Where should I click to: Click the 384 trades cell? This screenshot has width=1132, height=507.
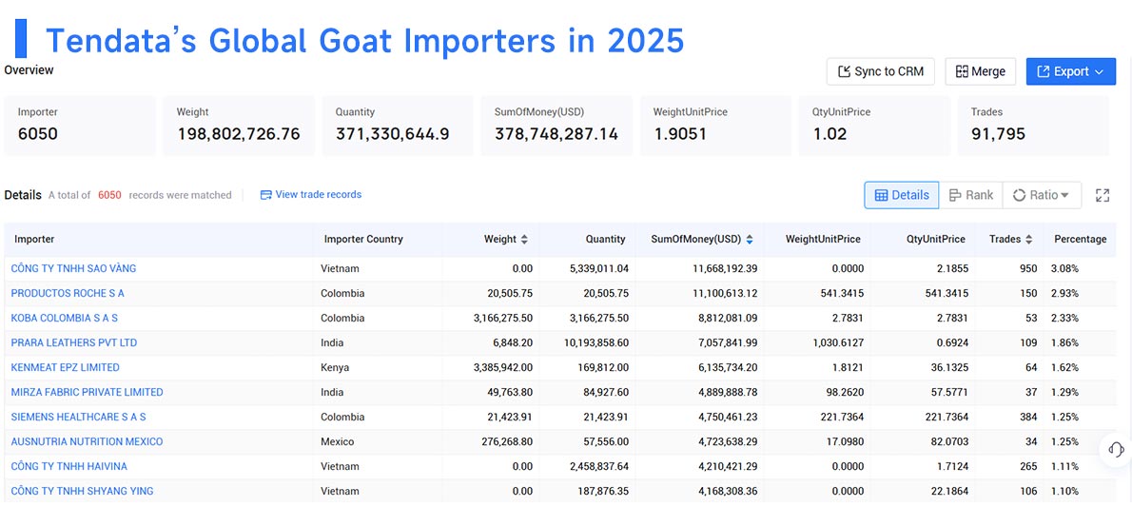(x=1027, y=417)
